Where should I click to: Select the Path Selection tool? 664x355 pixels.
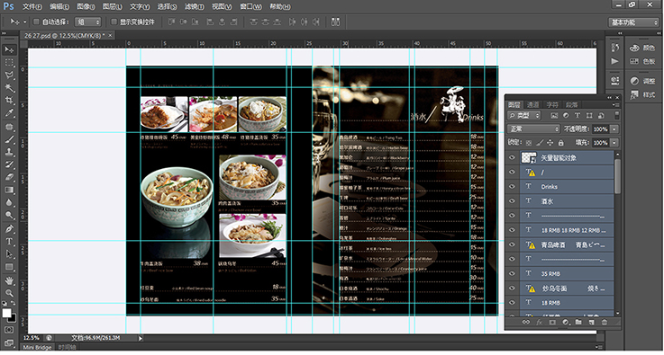9,254
